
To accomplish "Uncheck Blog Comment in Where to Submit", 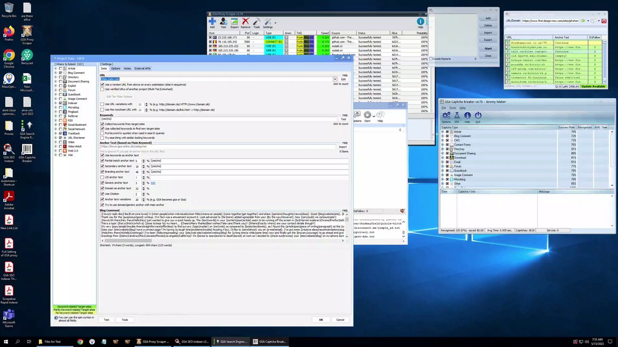I will pyautogui.click(x=60, y=73).
